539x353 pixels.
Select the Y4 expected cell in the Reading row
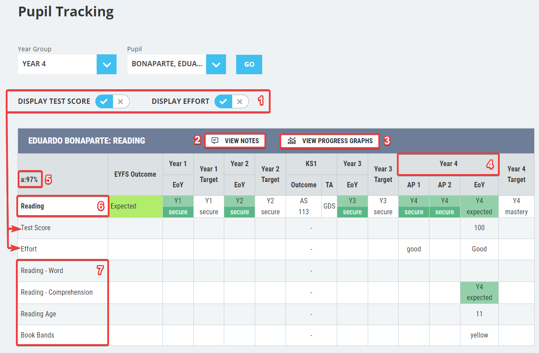tap(479, 206)
